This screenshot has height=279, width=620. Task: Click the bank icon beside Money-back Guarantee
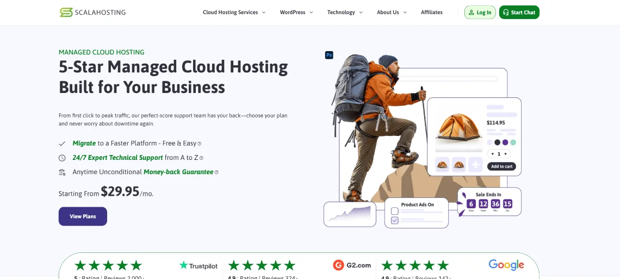coord(62,172)
